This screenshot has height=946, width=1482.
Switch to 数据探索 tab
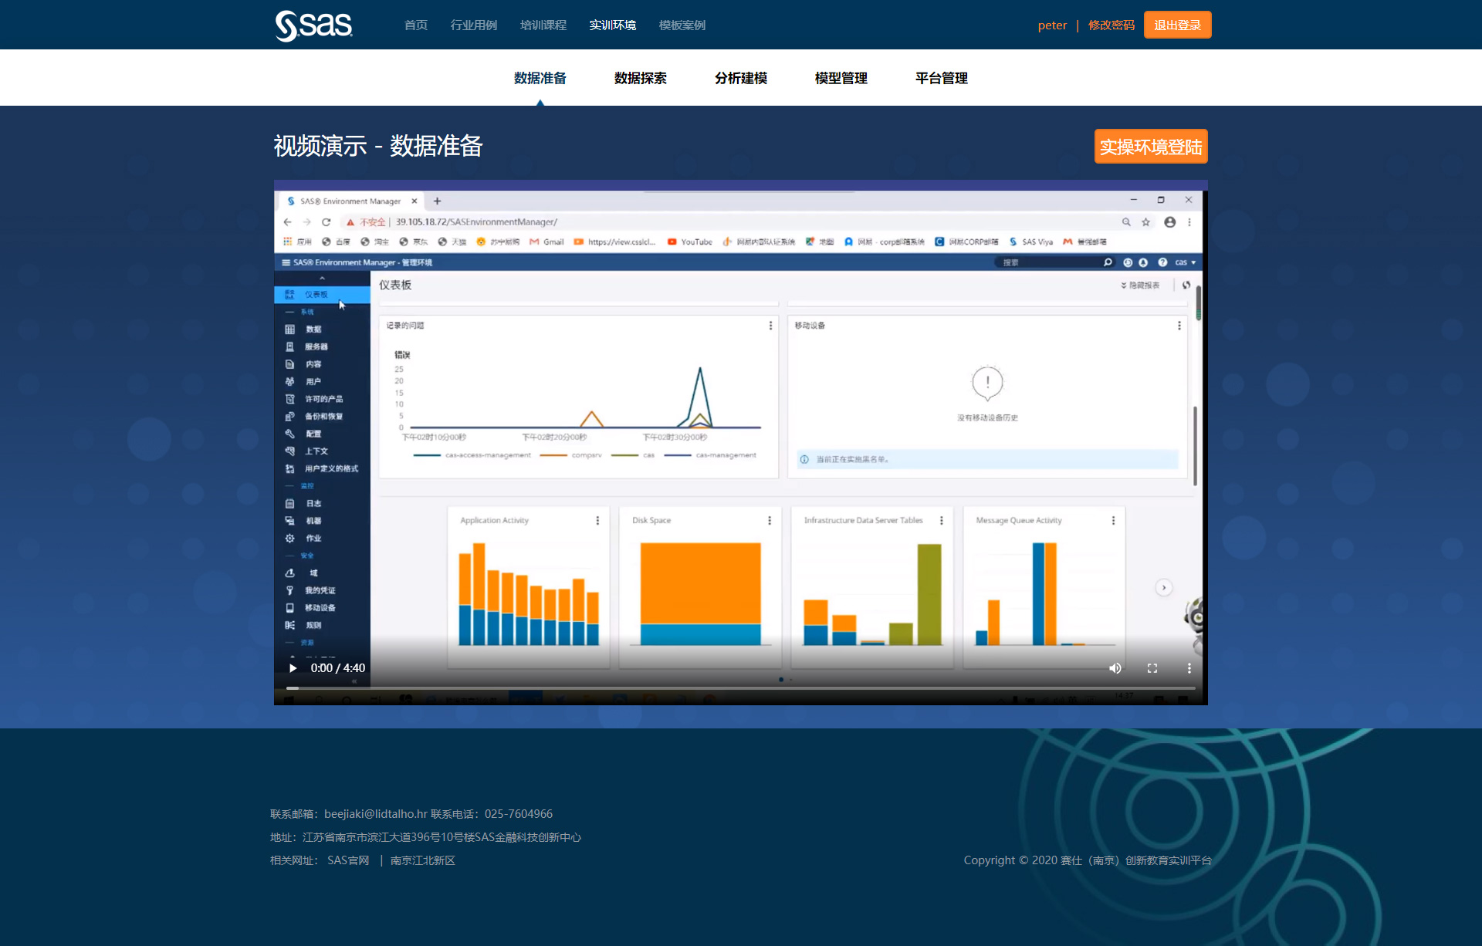tap(640, 78)
